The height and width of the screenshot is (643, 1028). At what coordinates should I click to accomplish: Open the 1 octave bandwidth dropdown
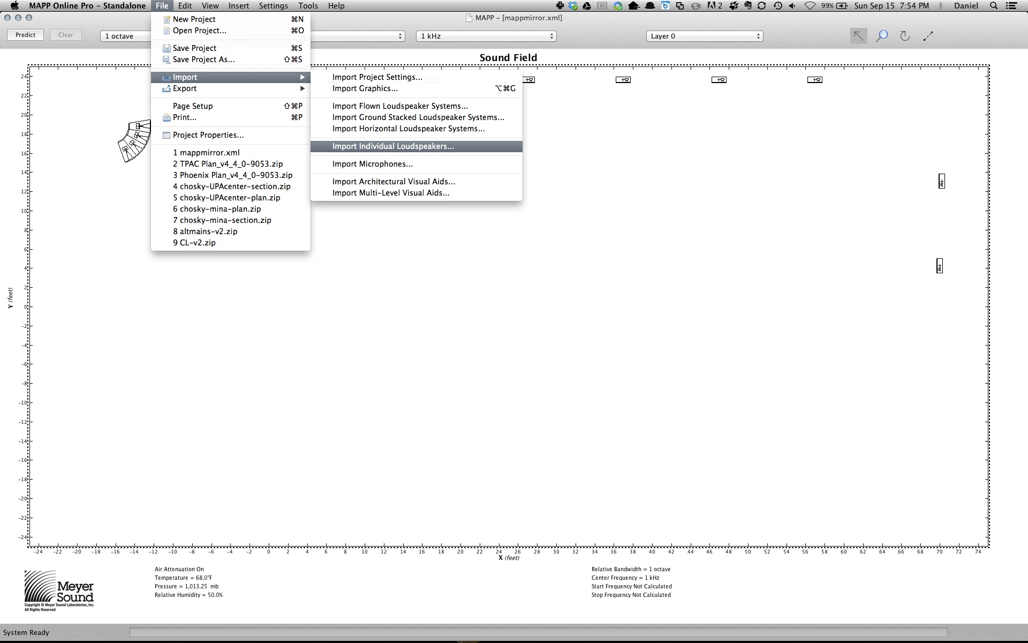126,36
